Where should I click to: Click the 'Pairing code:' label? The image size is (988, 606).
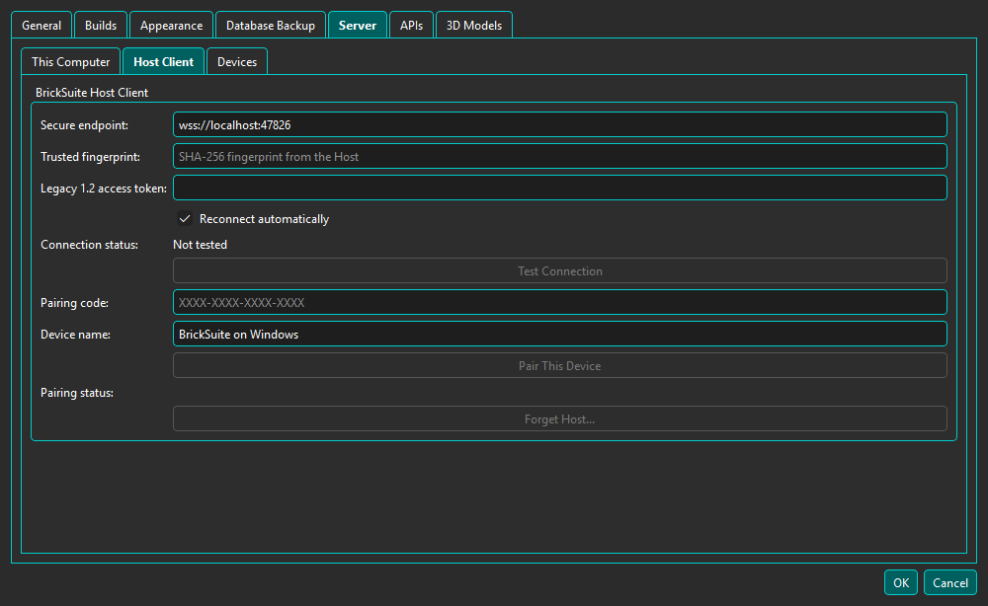click(x=74, y=303)
